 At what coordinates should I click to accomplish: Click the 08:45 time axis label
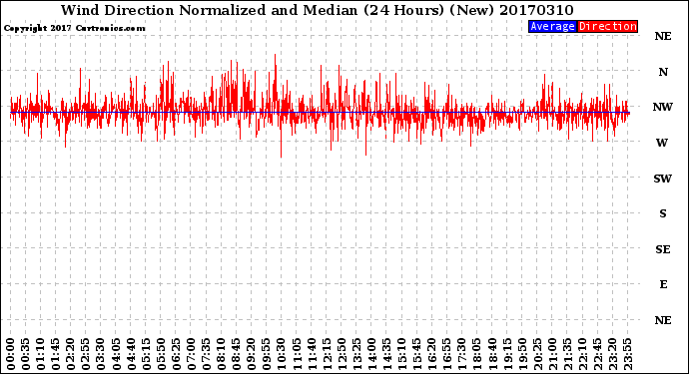tap(237, 354)
